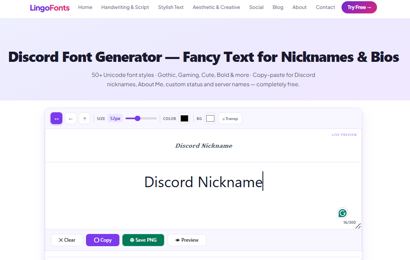Copy the generated text

coord(103,240)
